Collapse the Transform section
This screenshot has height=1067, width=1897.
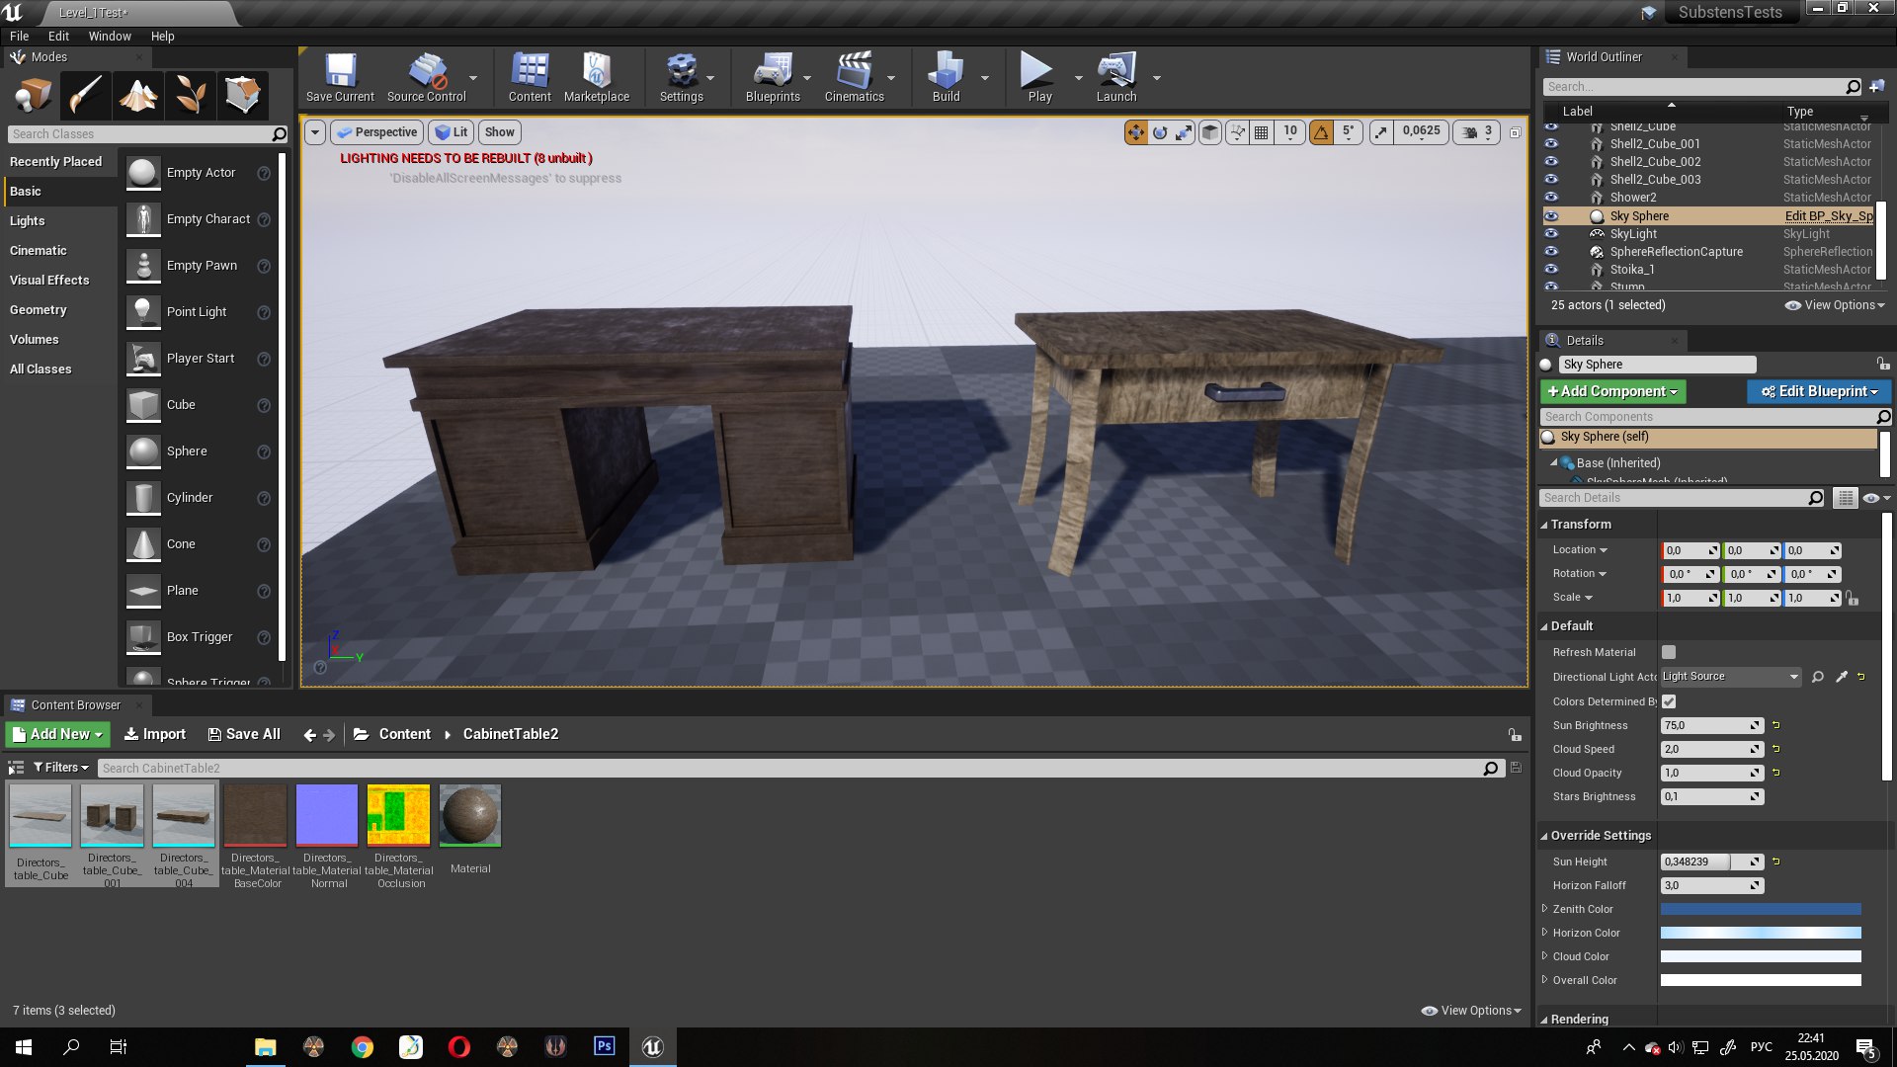[1544, 525]
